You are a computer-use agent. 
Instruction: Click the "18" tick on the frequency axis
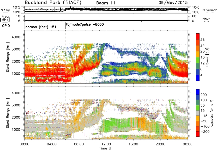[x=18, y=16]
